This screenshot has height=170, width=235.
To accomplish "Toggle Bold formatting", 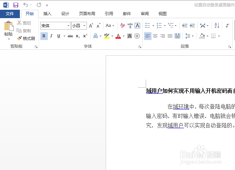I will pyautogui.click(x=44, y=36).
